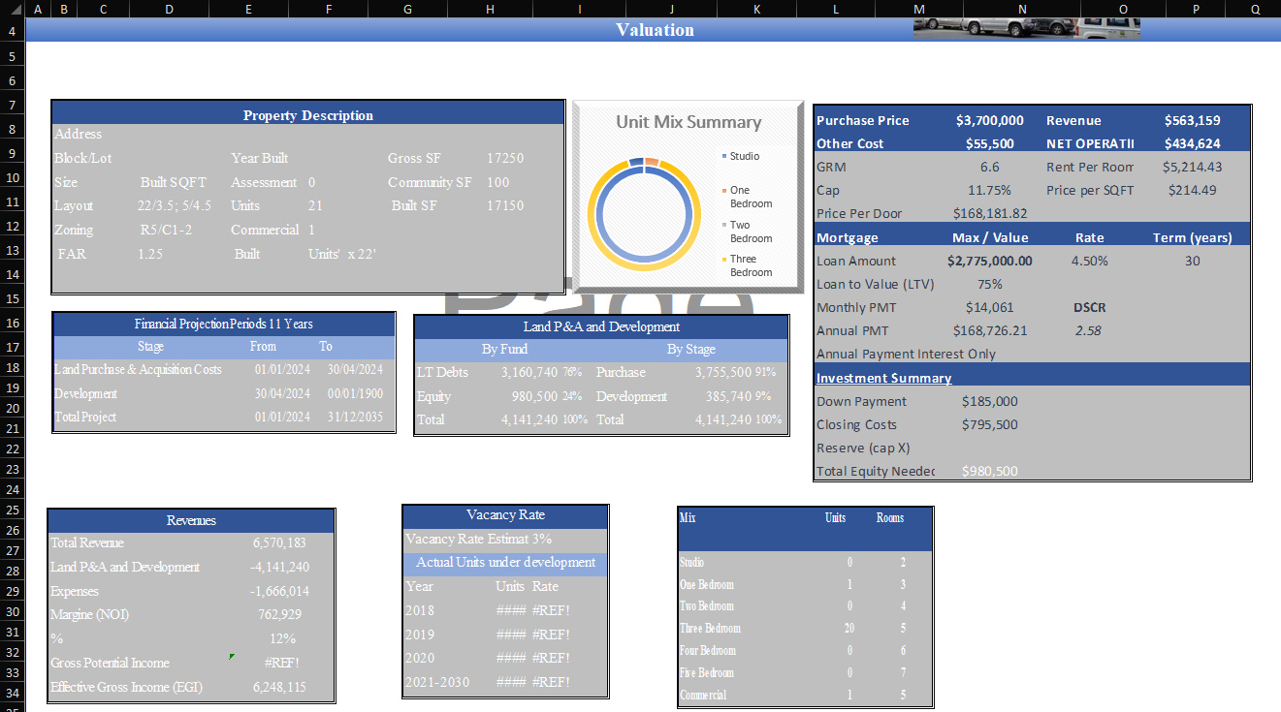Viewport: 1281px width, 712px height.
Task: Select the Closing Costs value $795,500
Action: coord(989,424)
